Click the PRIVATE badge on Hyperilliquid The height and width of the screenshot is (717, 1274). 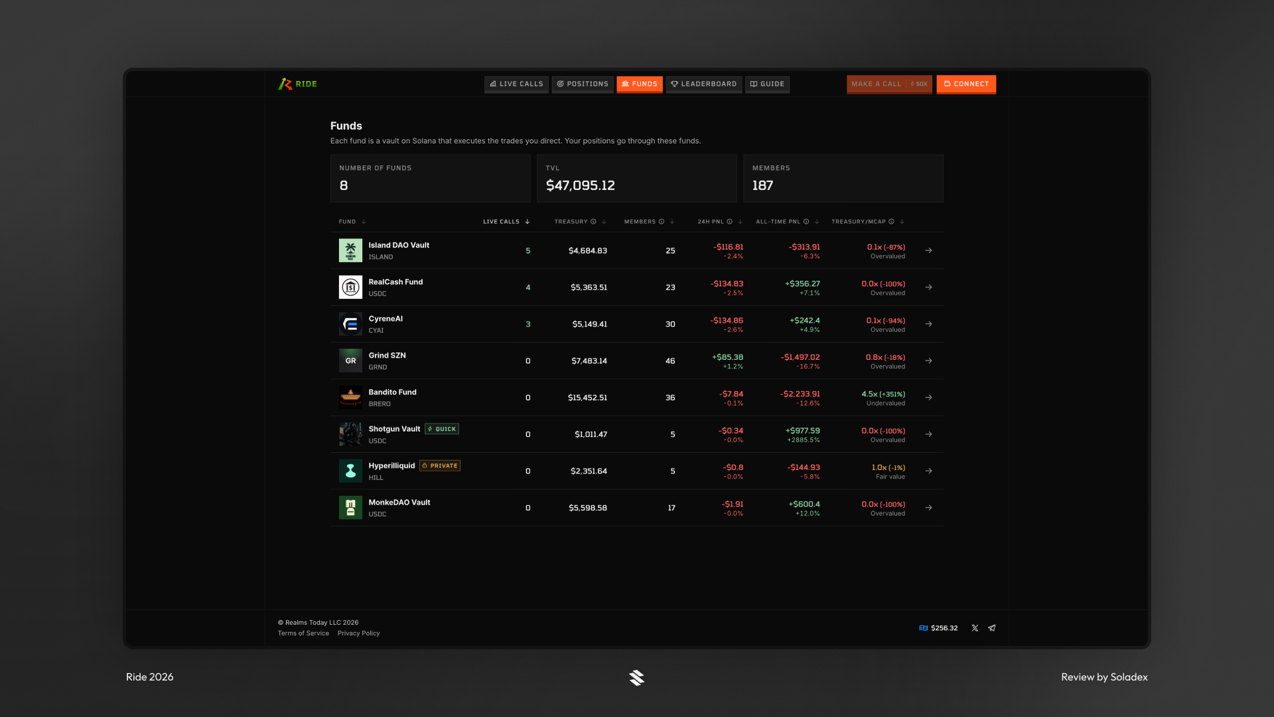point(440,465)
